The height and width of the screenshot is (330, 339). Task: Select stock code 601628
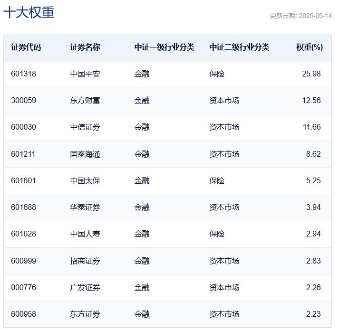pyautogui.click(x=24, y=234)
